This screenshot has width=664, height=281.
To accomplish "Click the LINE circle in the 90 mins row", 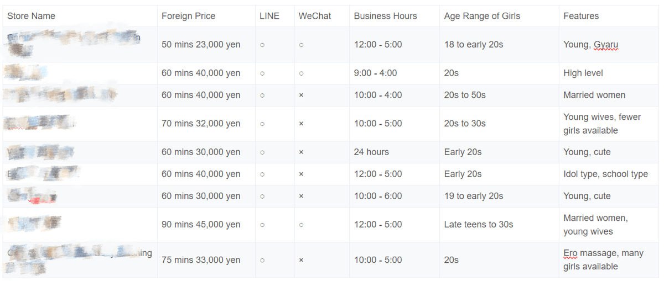I will click(x=262, y=225).
